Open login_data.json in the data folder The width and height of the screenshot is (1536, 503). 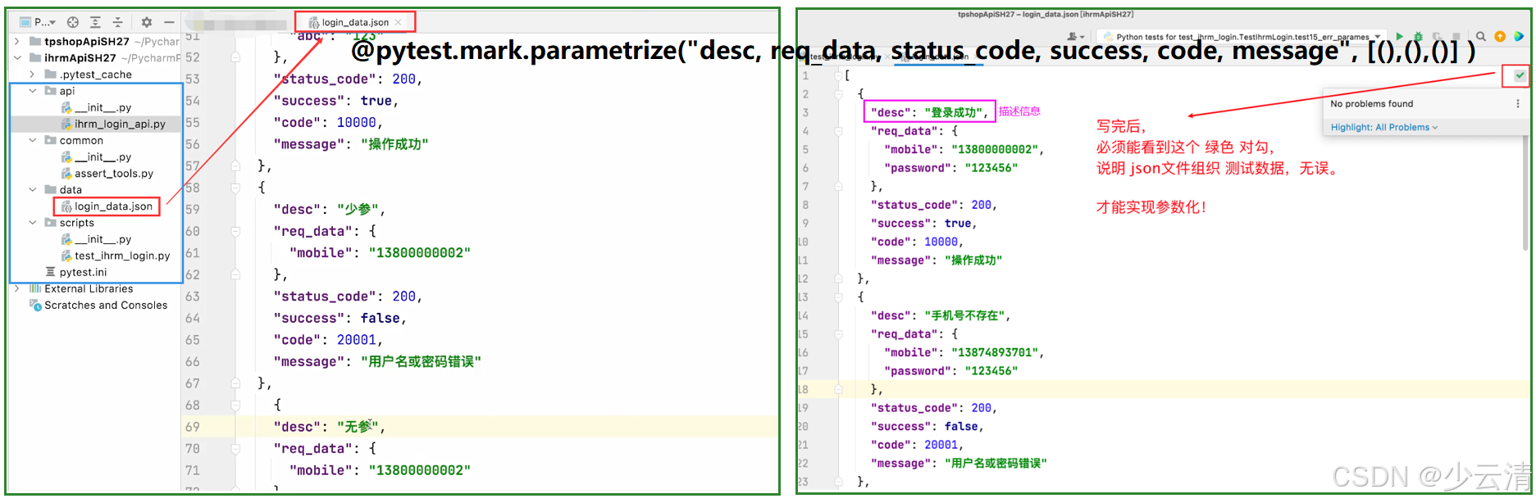(107, 206)
